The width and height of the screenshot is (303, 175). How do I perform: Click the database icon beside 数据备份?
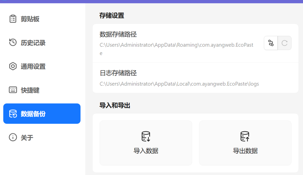point(12,113)
